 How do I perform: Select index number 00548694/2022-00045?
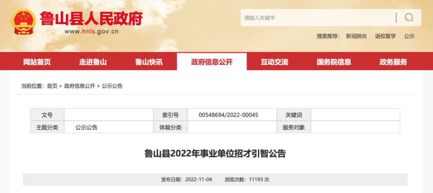click(x=229, y=115)
